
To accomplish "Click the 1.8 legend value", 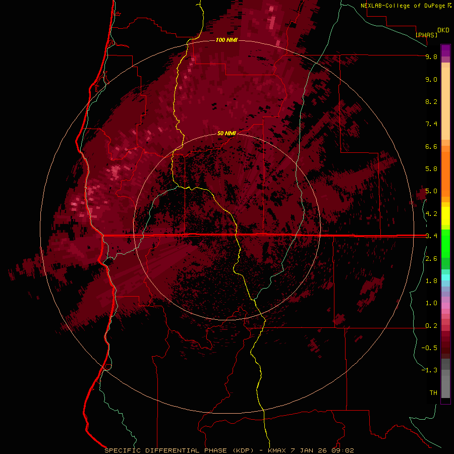I will point(431,281).
